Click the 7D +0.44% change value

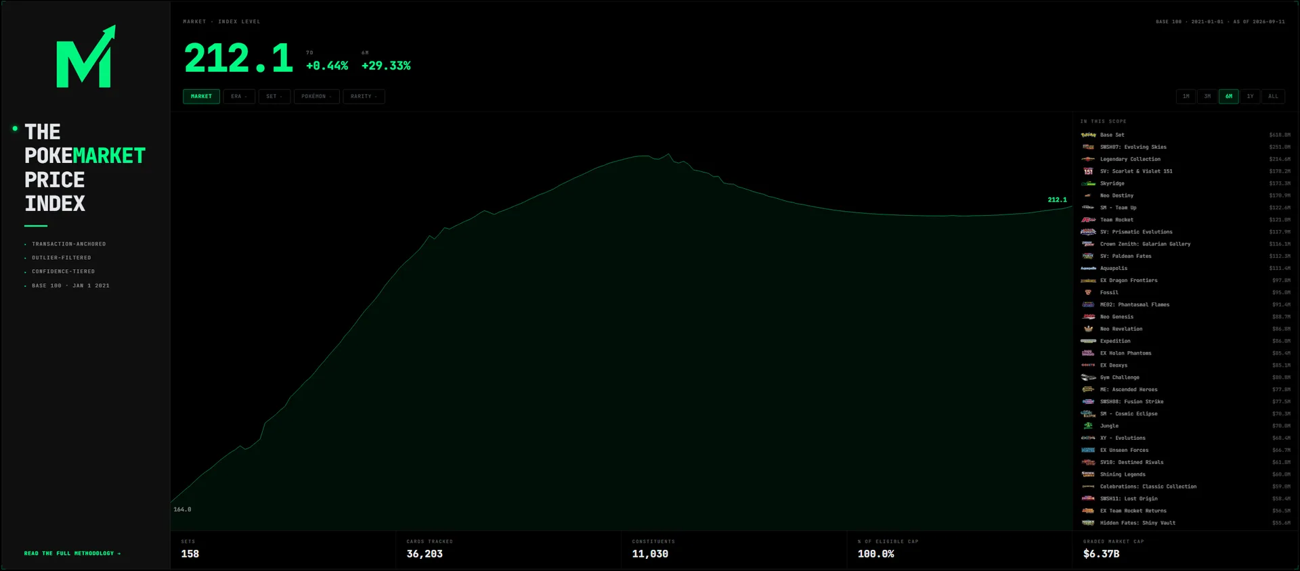click(327, 66)
